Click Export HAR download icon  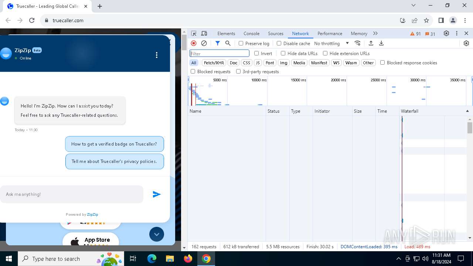[x=381, y=43]
